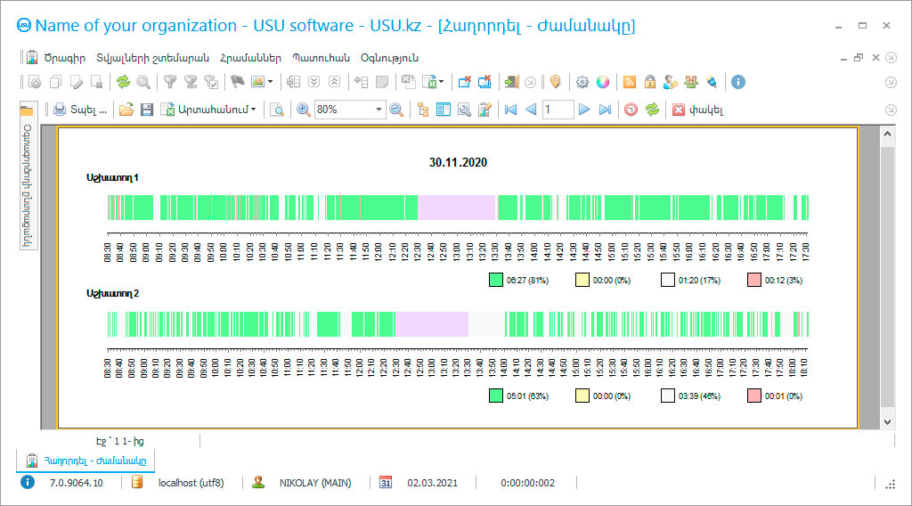Click the save diskette icon

click(146, 110)
